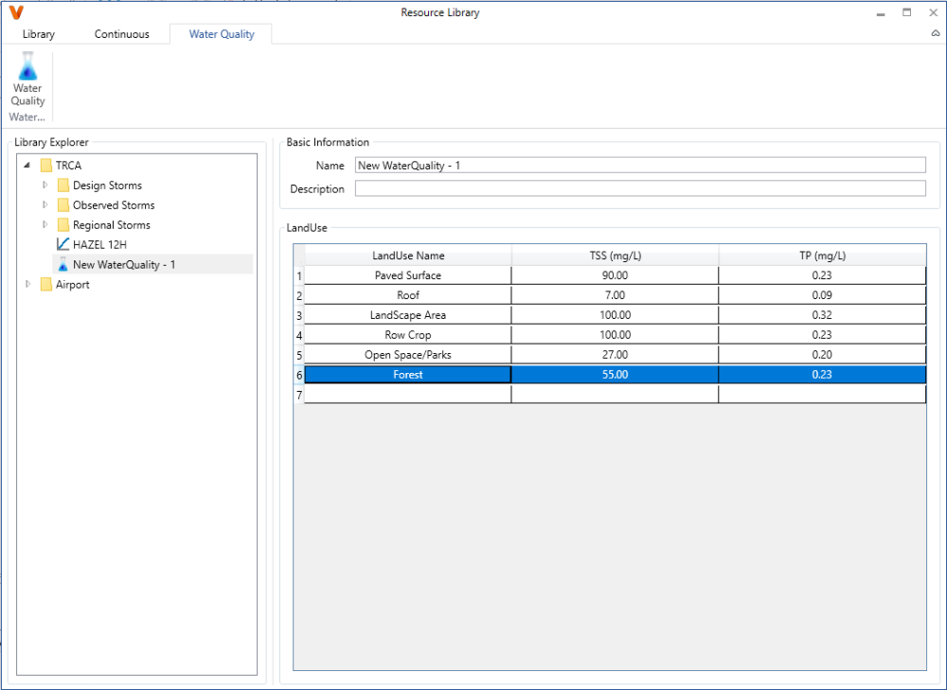947x690 pixels.
Task: Select the Paved Surface land use cell
Action: pos(407,275)
